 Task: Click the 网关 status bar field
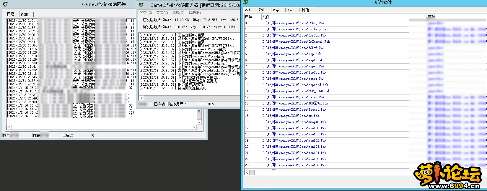coord(17,135)
